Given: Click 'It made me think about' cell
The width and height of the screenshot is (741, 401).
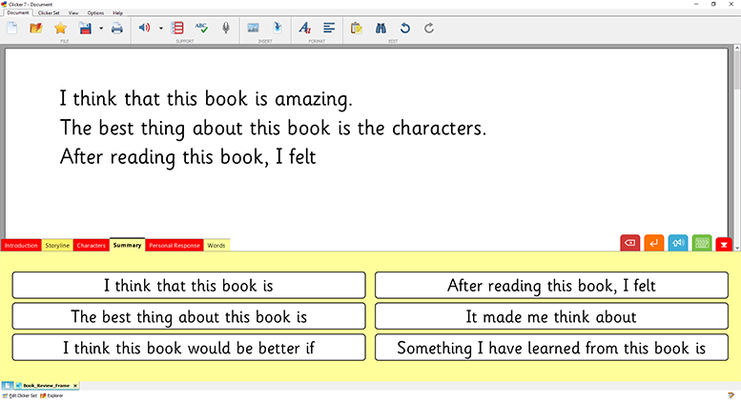Looking at the screenshot, I should click(550, 316).
